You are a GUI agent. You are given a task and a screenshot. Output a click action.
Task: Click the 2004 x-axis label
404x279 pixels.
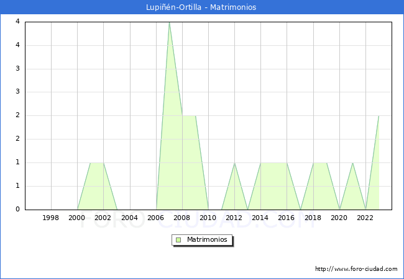[129, 218]
